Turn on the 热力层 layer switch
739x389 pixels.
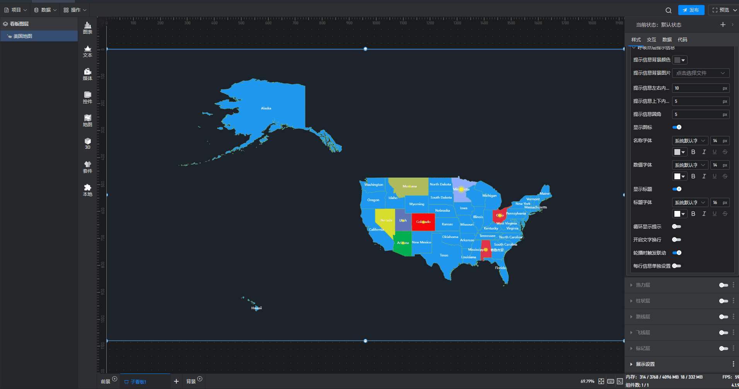723,285
